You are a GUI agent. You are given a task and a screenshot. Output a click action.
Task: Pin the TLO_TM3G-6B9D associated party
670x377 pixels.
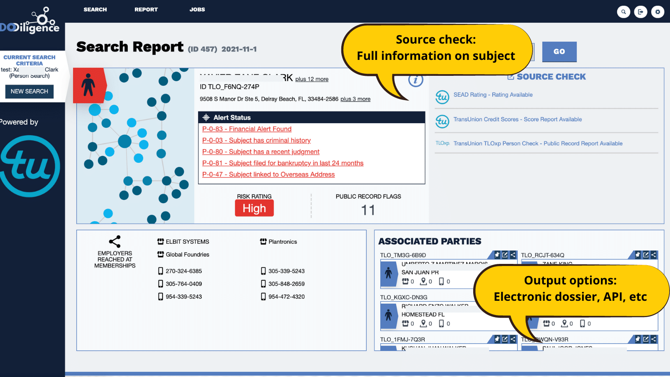[x=497, y=255]
